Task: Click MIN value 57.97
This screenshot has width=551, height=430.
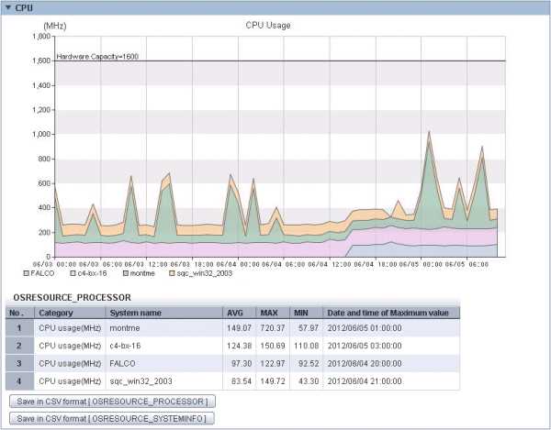Action: click(309, 328)
